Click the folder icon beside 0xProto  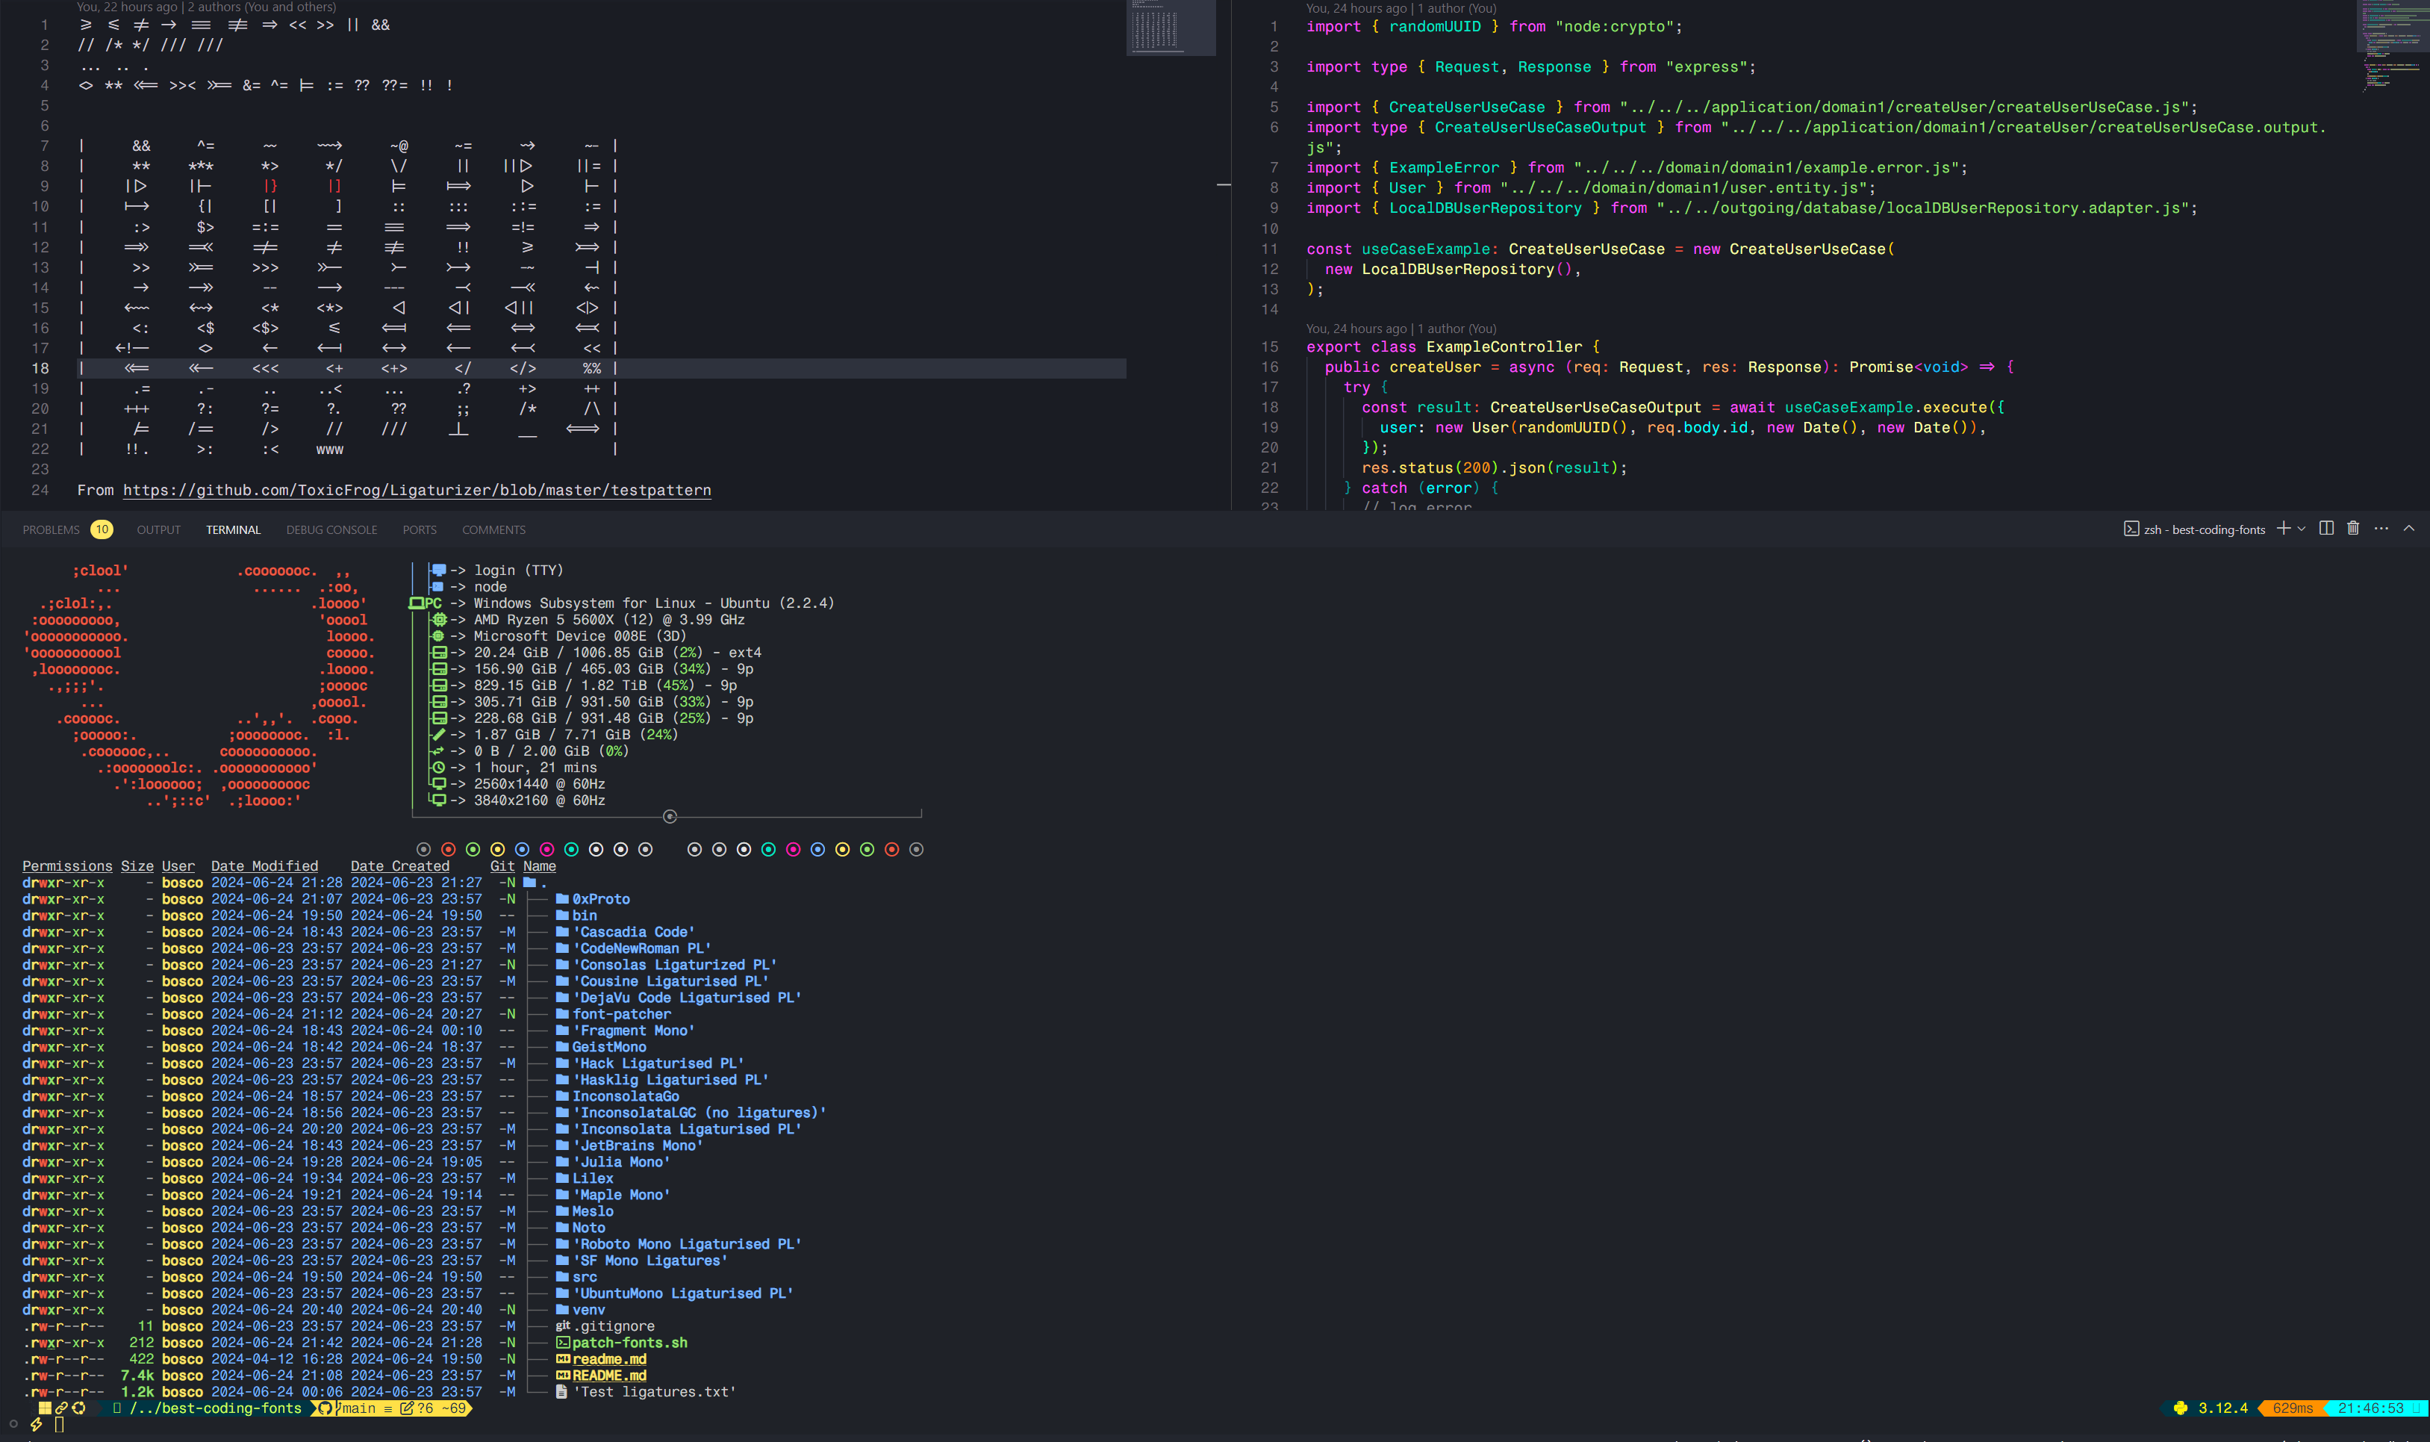click(x=562, y=899)
